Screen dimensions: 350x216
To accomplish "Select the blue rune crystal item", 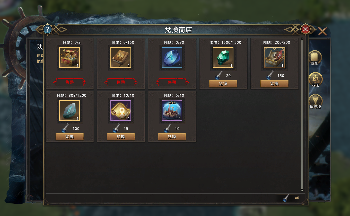I will (172, 58).
